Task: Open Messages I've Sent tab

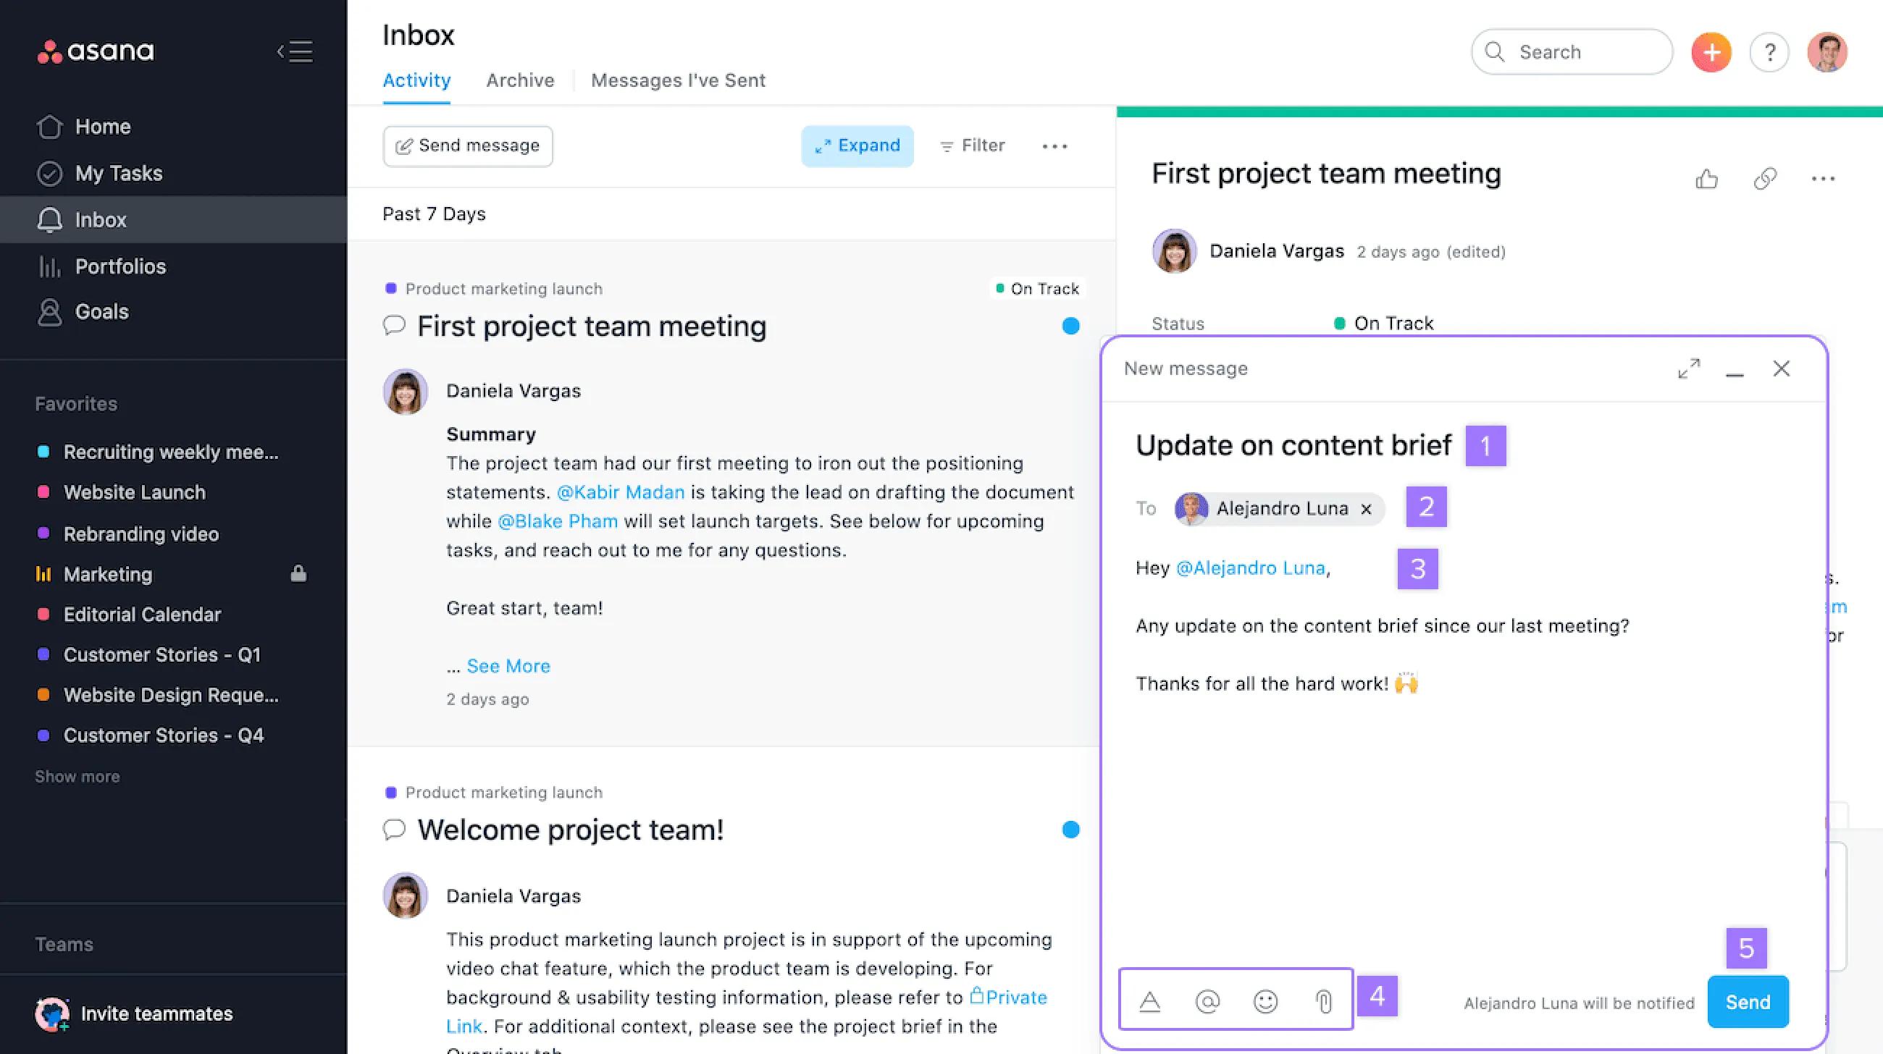Action: (x=679, y=80)
